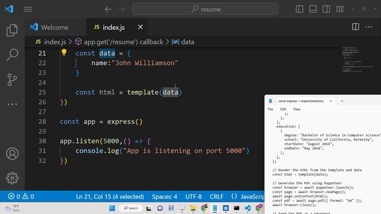Toggle the primary side bar
Viewport: 381px width, 214px height.
pos(299,10)
